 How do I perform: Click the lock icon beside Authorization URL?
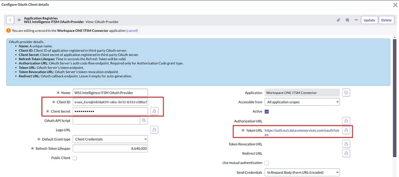point(346,121)
